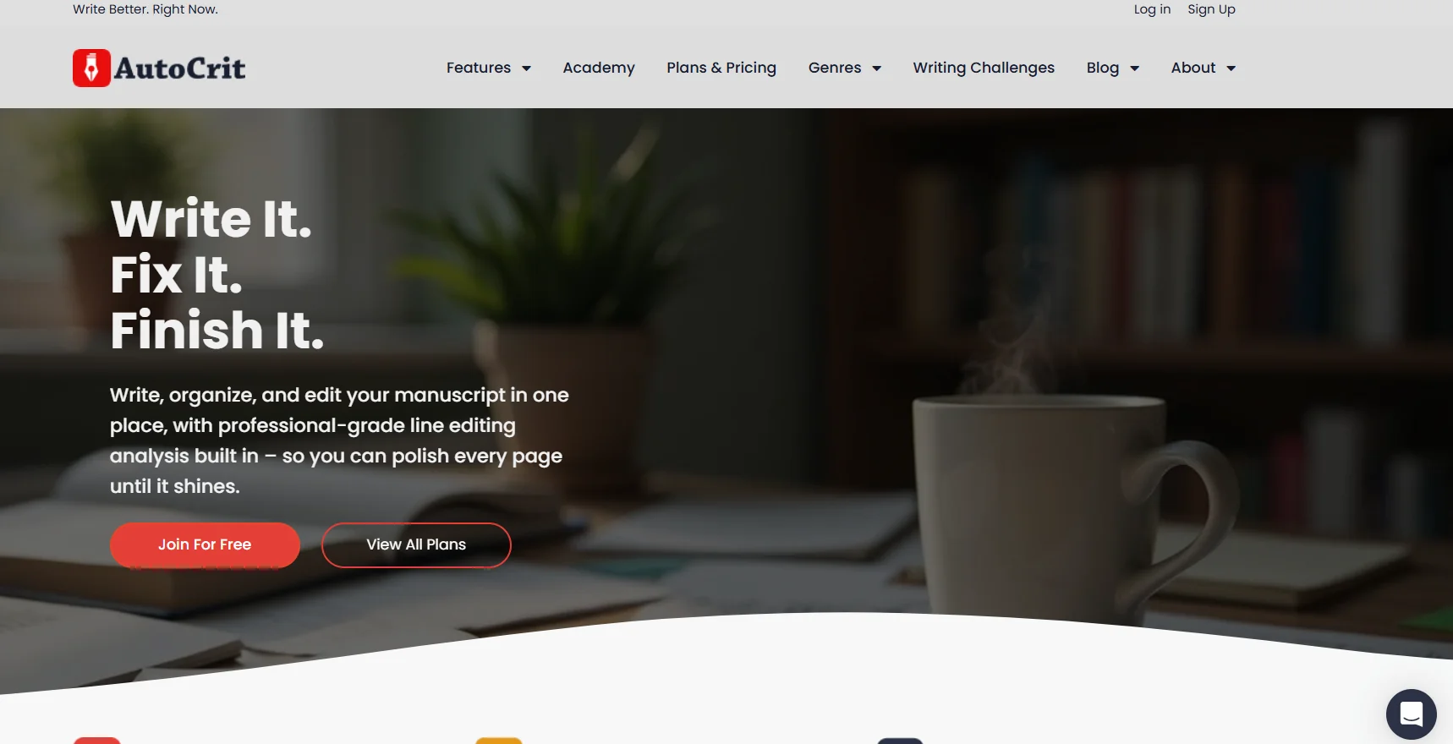Click the AutoCrit wordmark text
Image resolution: width=1453 pixels, height=744 pixels.
[180, 68]
